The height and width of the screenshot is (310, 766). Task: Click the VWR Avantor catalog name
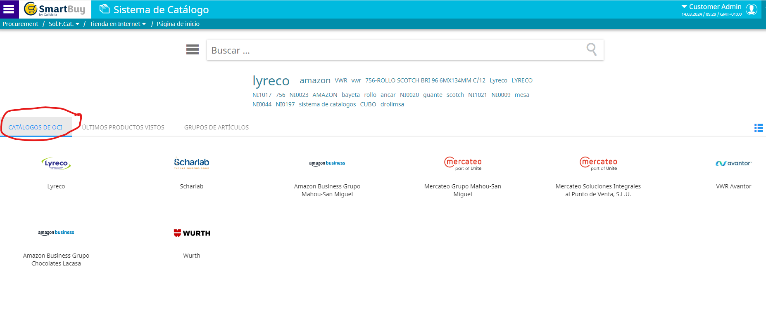[x=734, y=186]
